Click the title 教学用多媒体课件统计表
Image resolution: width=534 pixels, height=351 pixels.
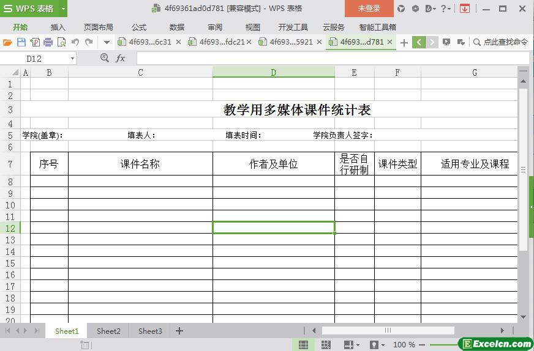pyautogui.click(x=297, y=110)
